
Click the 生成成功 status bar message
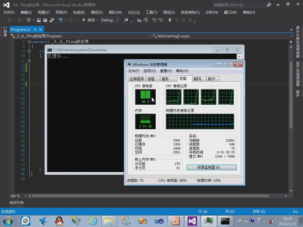pos(8,212)
